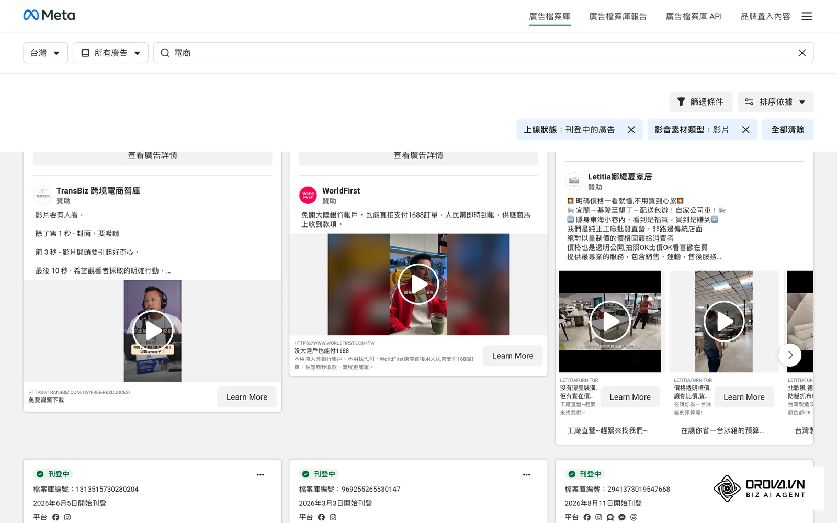Click 刊登中 status badge for ad 2941373019547668
The width and height of the screenshot is (837, 523).
click(x=585, y=474)
